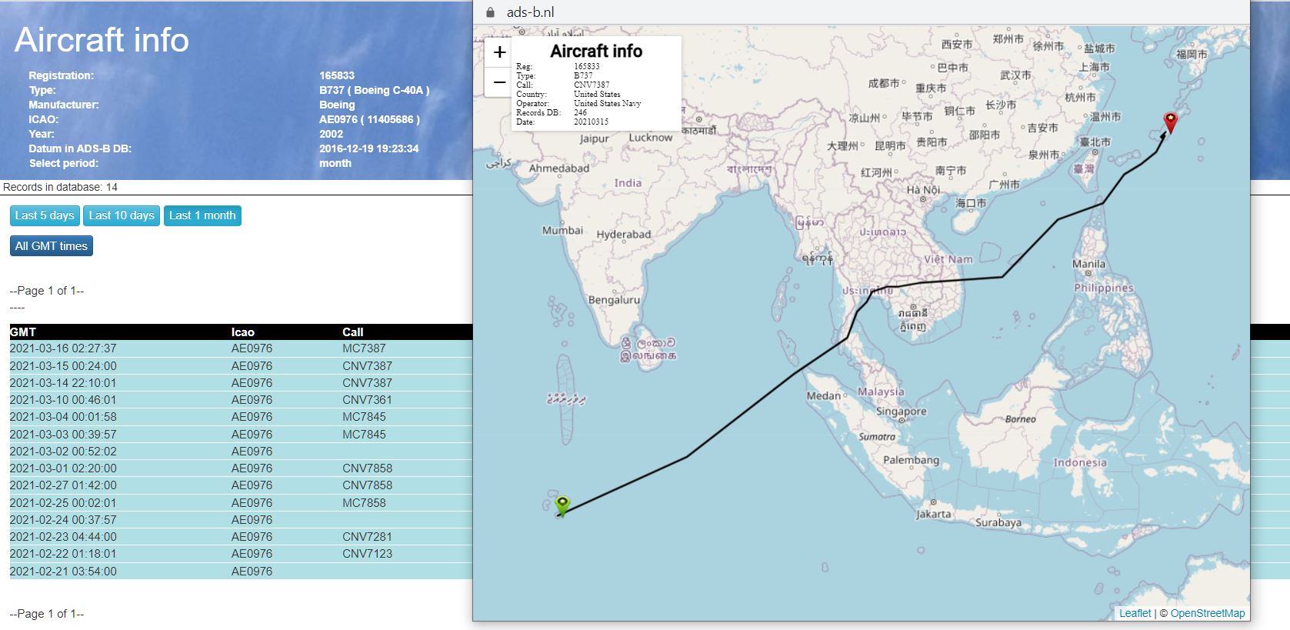Click the Medan label on the map

coord(823,395)
